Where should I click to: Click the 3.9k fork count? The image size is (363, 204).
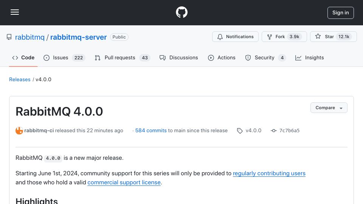294,37
